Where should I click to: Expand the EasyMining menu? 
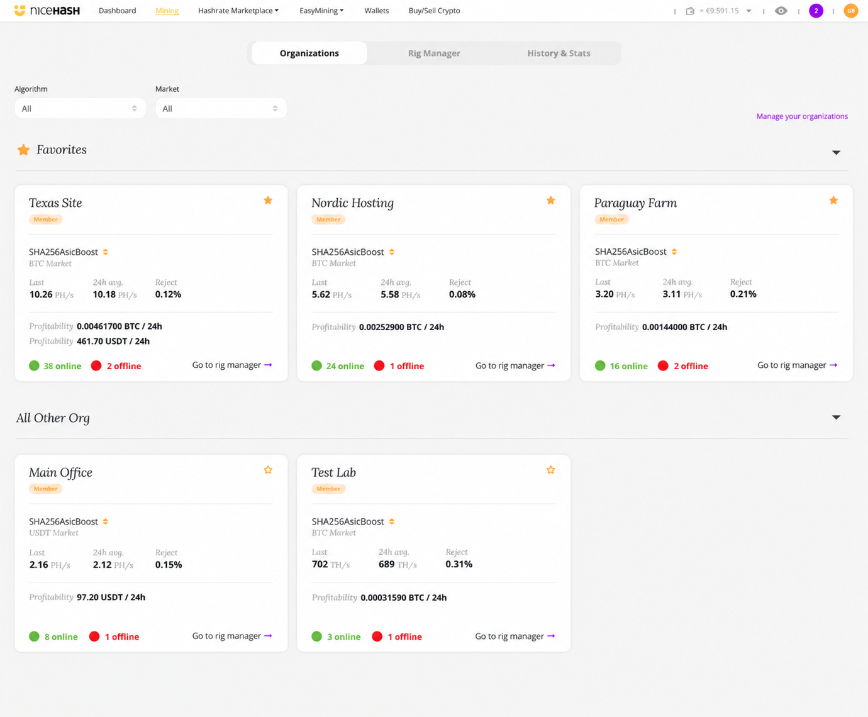point(321,11)
